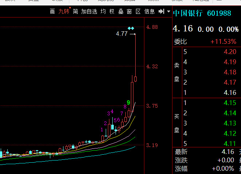Viewport: 241px width, 174px height.
Task: Select sell level 2 price 4.17
Action: pyautogui.click(x=230, y=82)
